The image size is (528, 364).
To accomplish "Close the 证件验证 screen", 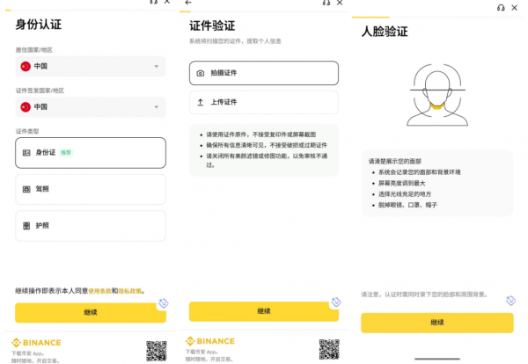I will (x=340, y=3).
